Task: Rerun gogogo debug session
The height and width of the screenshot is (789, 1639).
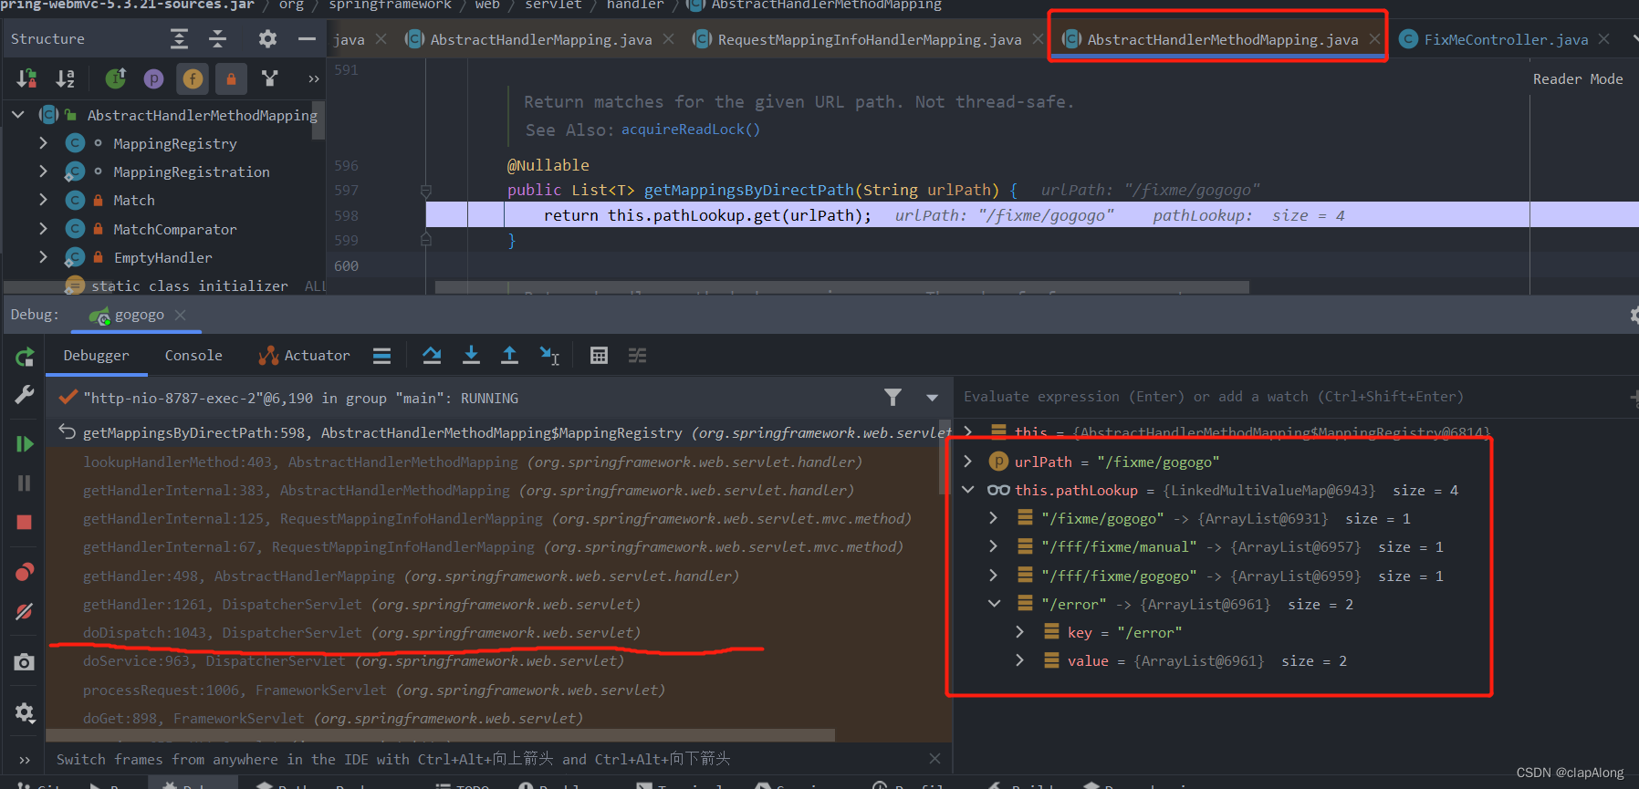Action: click(x=25, y=357)
